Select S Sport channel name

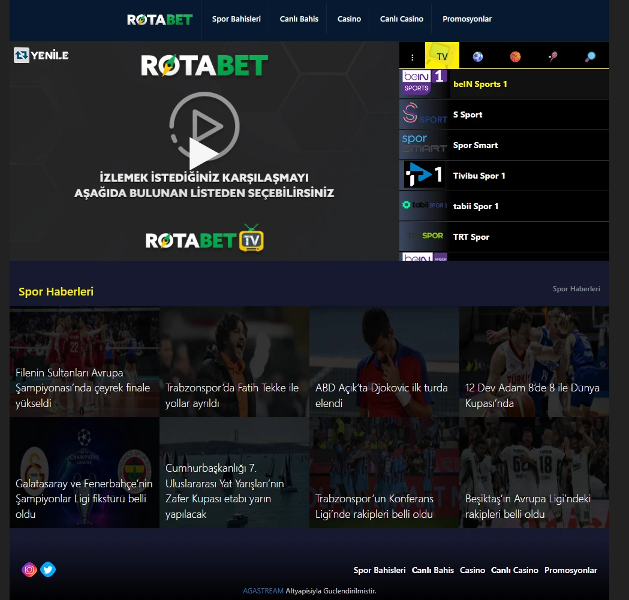coord(468,114)
